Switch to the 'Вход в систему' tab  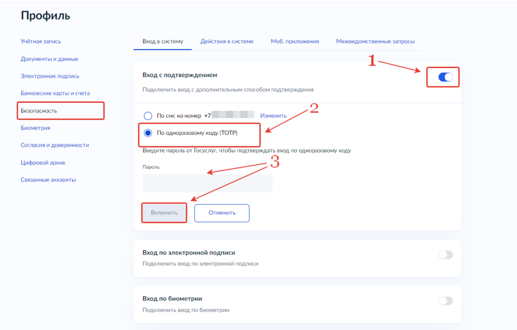163,41
